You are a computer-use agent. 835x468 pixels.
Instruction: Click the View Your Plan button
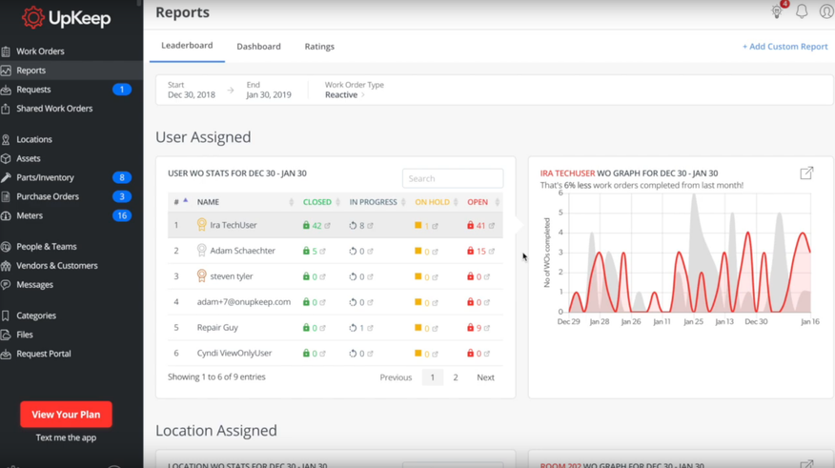[x=66, y=415]
